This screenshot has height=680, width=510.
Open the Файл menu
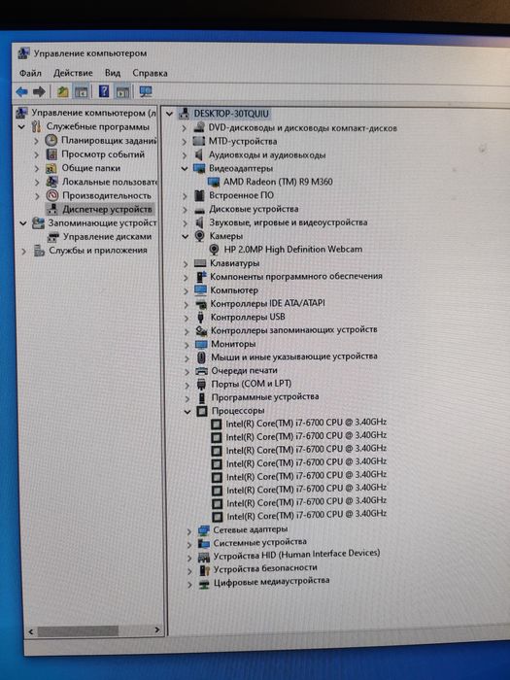pyautogui.click(x=30, y=73)
